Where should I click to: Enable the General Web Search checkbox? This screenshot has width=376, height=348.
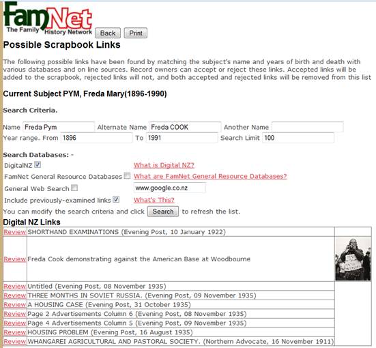[x=74, y=188]
